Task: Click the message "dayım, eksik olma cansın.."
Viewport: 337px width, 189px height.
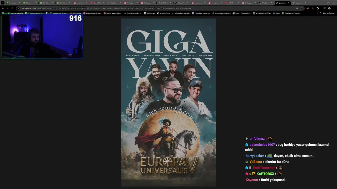Action: 294,156
